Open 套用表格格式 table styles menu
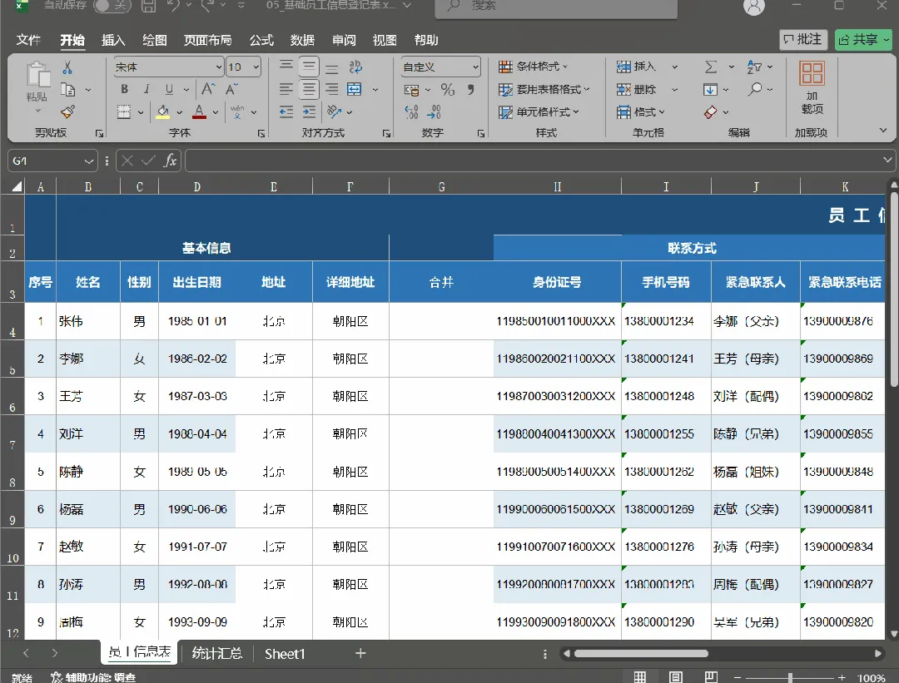 [x=544, y=89]
